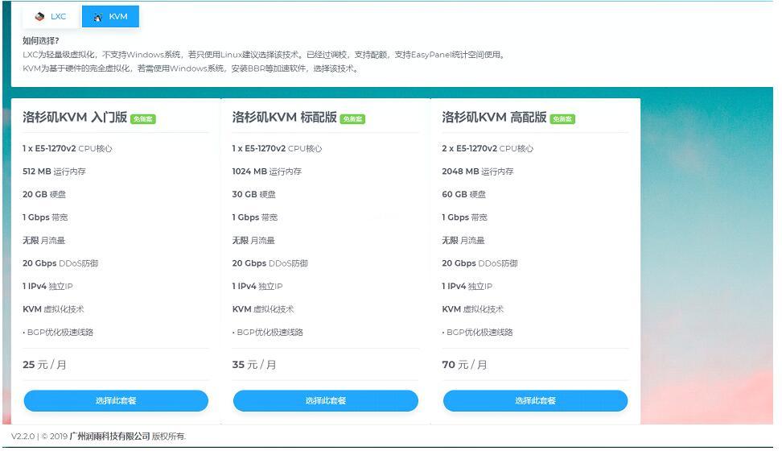Click the 25 元/月 price text
Screen dimensions: 782x451
[x=45, y=365]
